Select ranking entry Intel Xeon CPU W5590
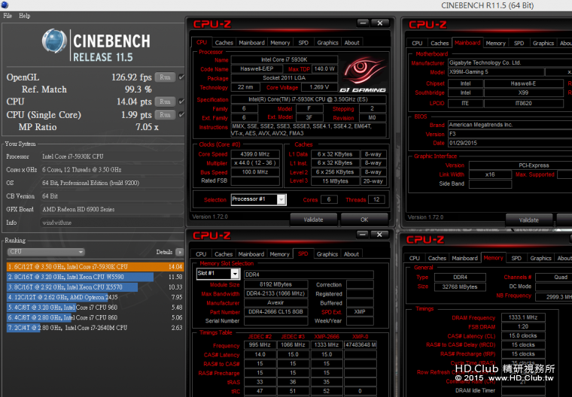The image size is (572, 397). click(x=95, y=277)
